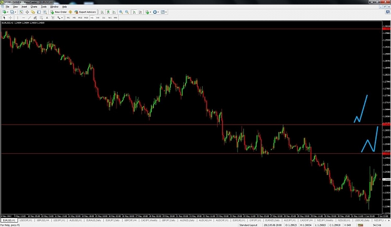Image resolution: width=391 pixels, height=227 pixels.
Task: Switch to the USDCHF,H1 chart tab
Action: (26, 221)
